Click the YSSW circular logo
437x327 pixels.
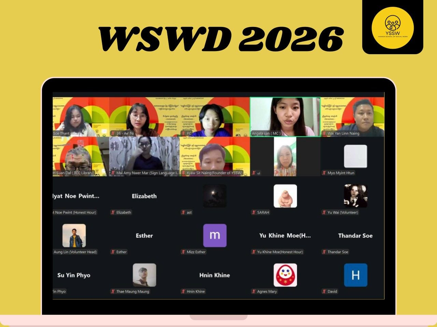tap(393, 28)
